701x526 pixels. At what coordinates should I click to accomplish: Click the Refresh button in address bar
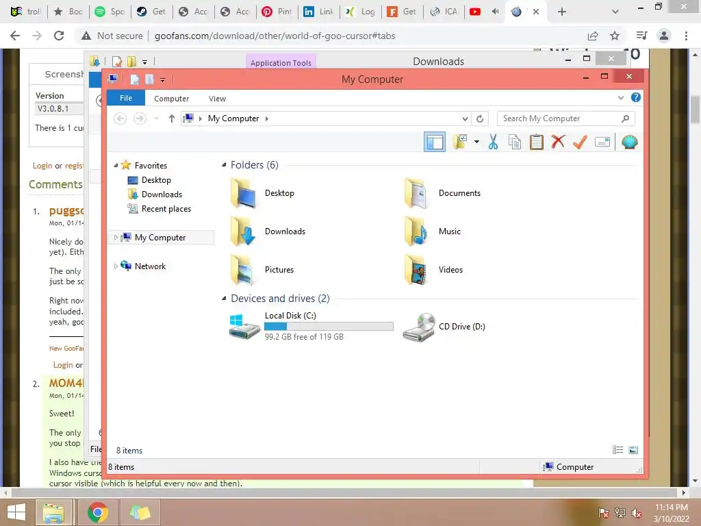click(x=480, y=118)
